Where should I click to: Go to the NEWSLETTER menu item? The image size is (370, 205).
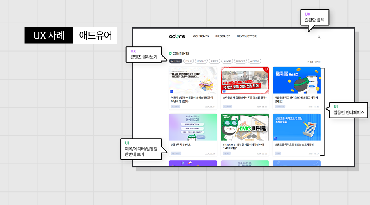click(x=246, y=36)
